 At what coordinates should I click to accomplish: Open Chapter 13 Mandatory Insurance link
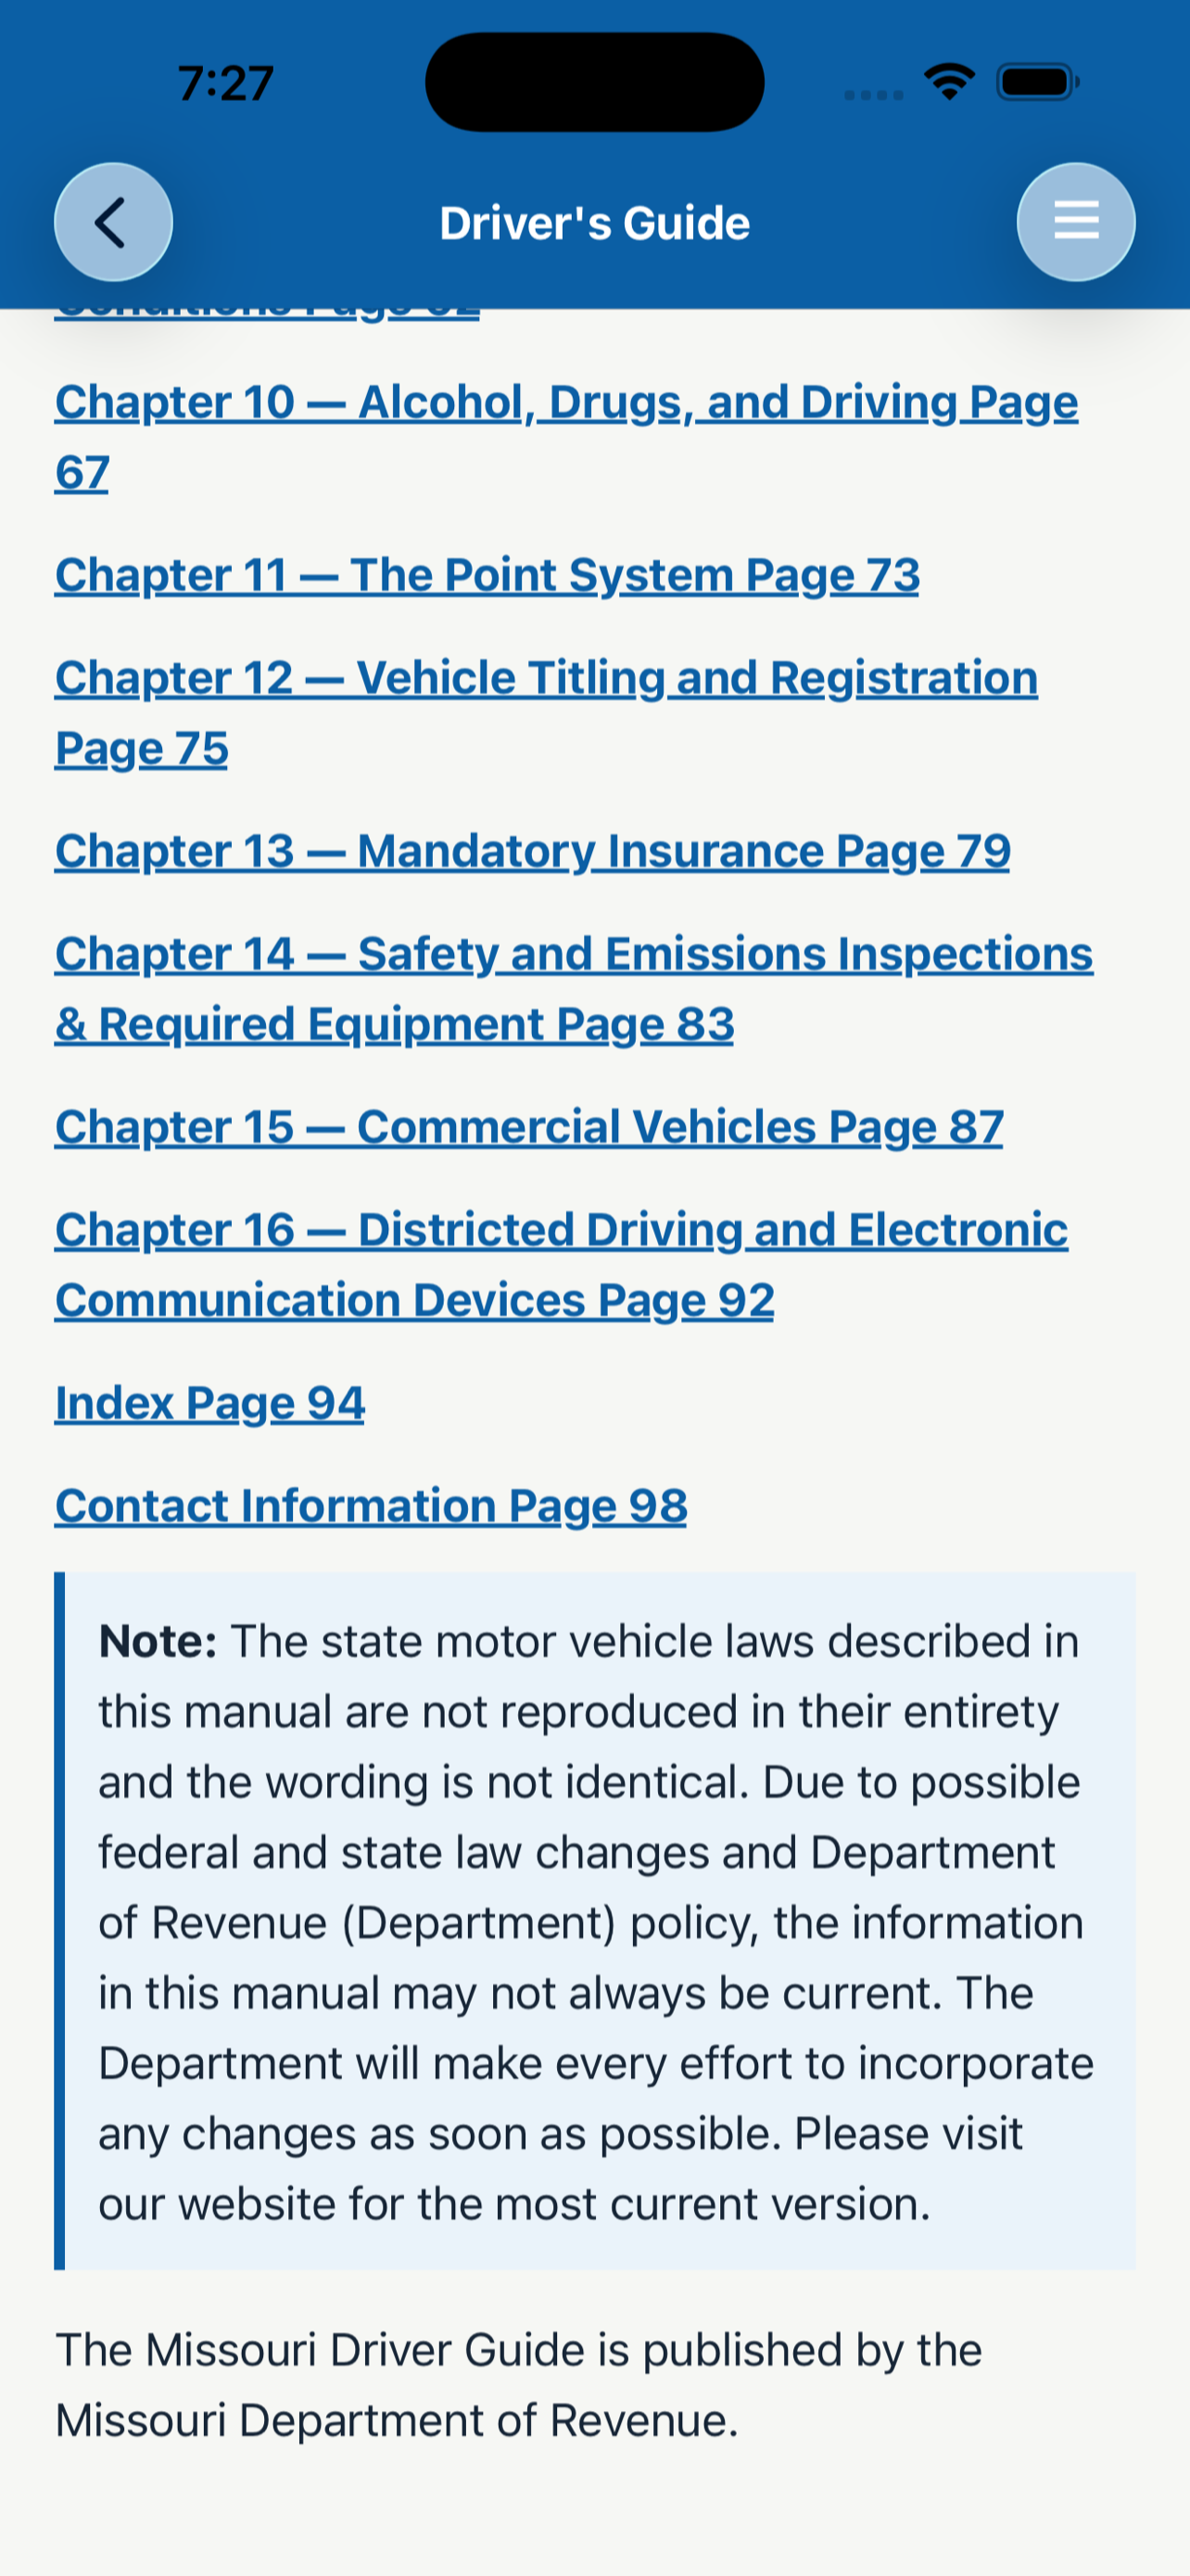click(533, 851)
